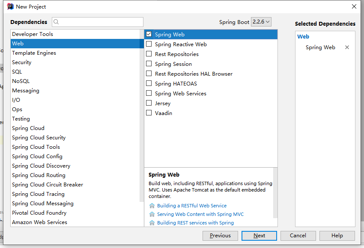Click the Spring Web Services label

tap(181, 93)
